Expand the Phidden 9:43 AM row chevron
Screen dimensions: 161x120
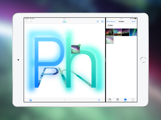[x=135, y=26]
